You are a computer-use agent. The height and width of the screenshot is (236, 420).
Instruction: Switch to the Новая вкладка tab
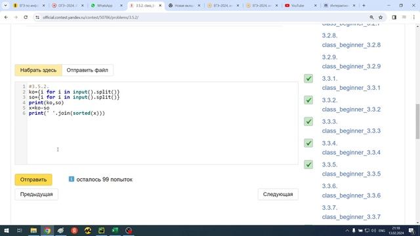coord(184,6)
